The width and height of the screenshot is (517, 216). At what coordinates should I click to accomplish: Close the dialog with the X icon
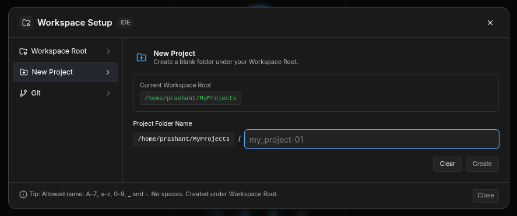tap(490, 23)
